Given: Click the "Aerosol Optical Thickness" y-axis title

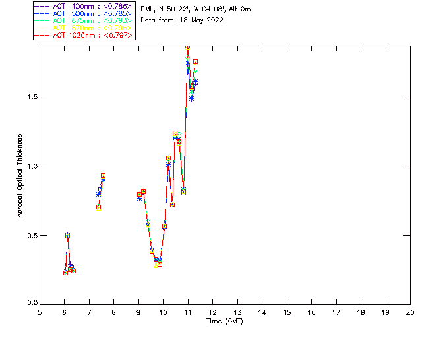Looking at the screenshot, I should pyautogui.click(x=20, y=174).
